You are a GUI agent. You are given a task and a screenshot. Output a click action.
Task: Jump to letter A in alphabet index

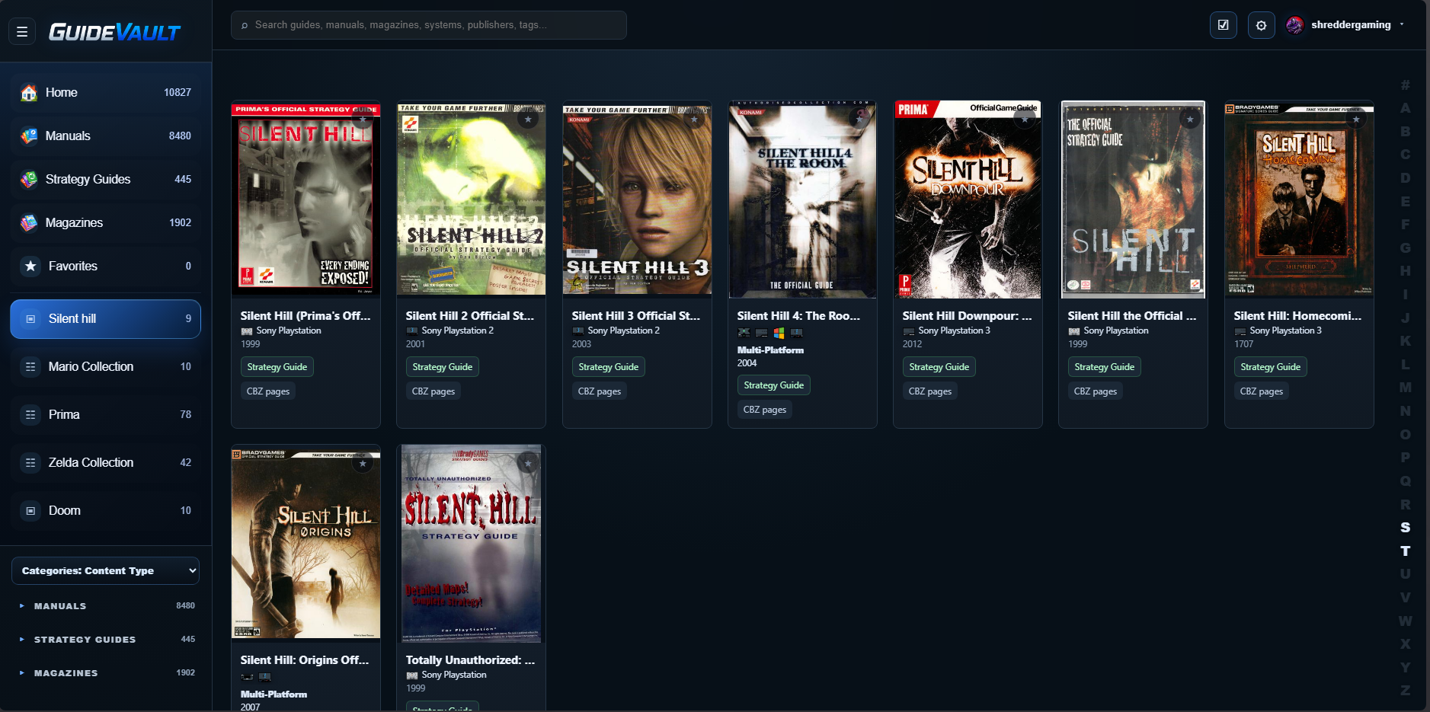pos(1406,108)
